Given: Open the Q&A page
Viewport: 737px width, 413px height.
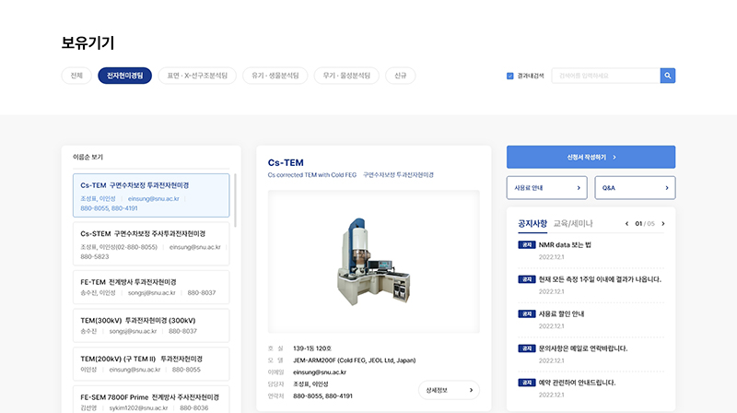Looking at the screenshot, I should tap(635, 188).
